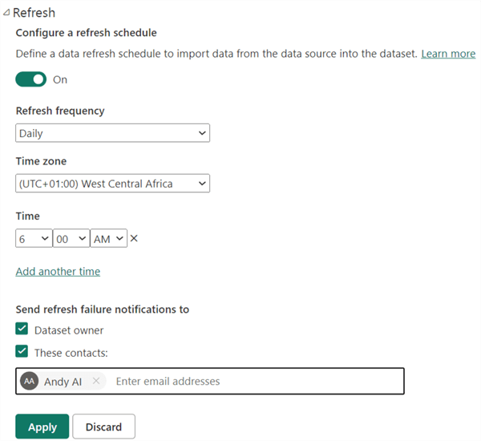Uncheck the Dataset owner checkbox
Image resolution: width=481 pixels, height=441 pixels.
pyautogui.click(x=22, y=329)
